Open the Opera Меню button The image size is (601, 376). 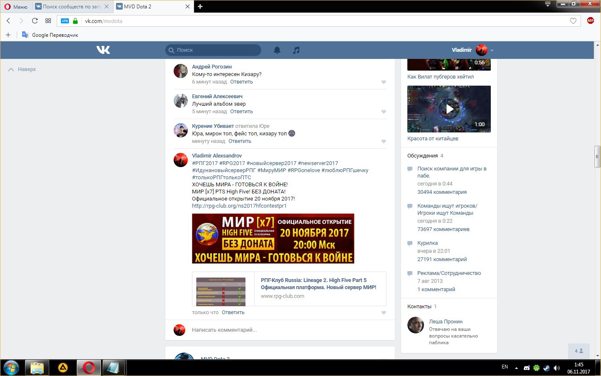[16, 7]
